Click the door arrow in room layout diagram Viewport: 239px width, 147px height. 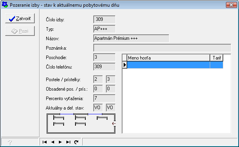[114, 124]
